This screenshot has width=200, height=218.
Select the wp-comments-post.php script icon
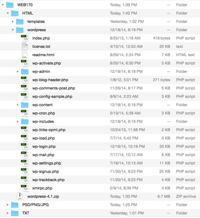point(25,88)
